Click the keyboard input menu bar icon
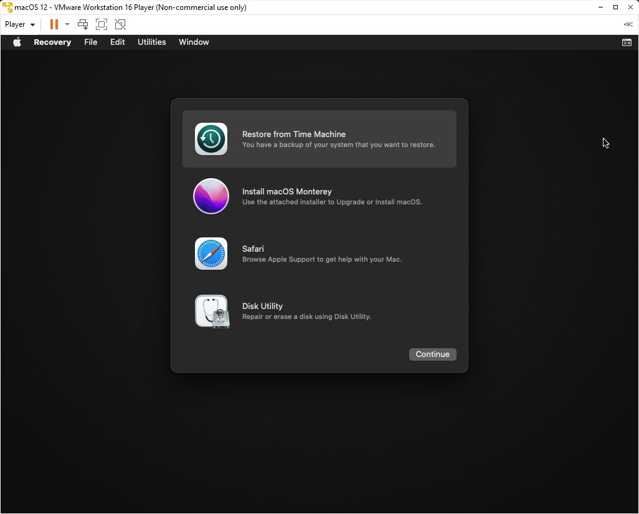Viewport: 639px width, 514px height. (627, 42)
